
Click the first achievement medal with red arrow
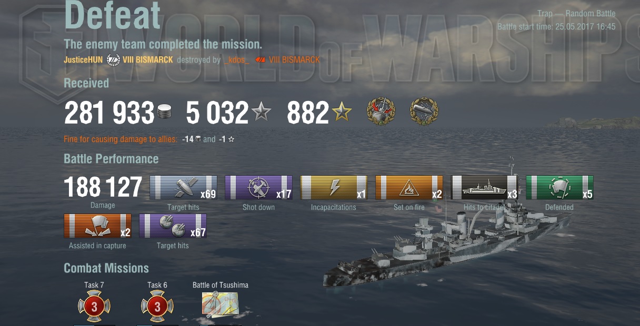[381, 111]
